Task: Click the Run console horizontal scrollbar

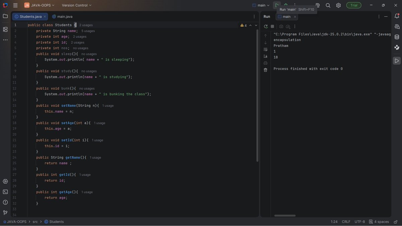Action: [x=285, y=216]
